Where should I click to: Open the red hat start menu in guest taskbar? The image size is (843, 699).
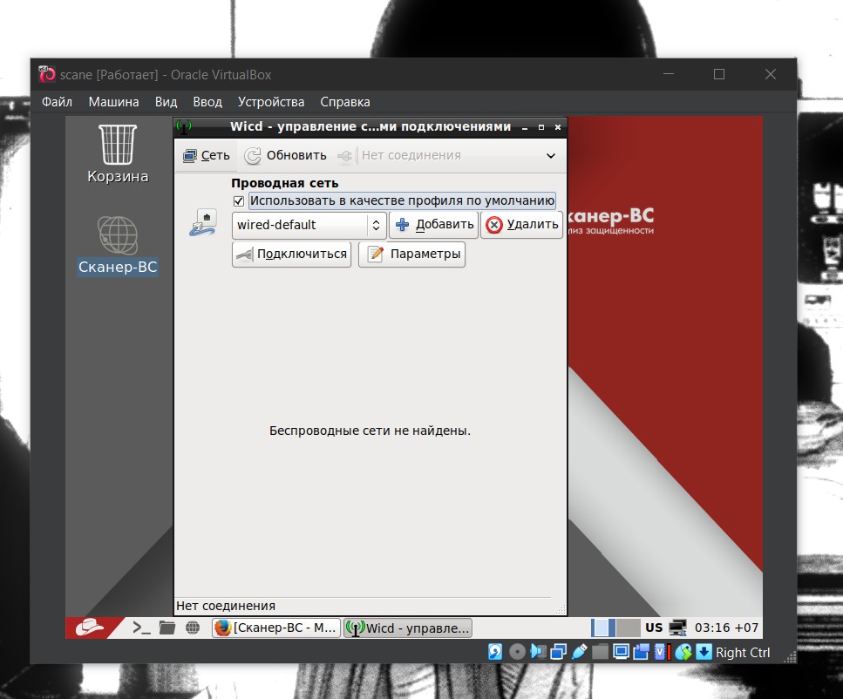(x=90, y=628)
